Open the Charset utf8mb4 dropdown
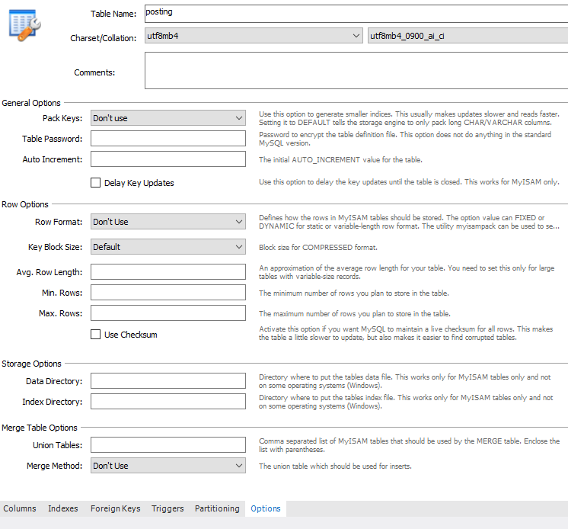The image size is (568, 529). (254, 36)
